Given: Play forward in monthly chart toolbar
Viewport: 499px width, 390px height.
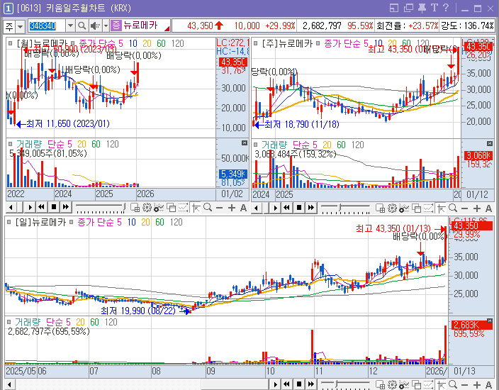Looking at the screenshot, I should pyautogui.click(x=30, y=208).
